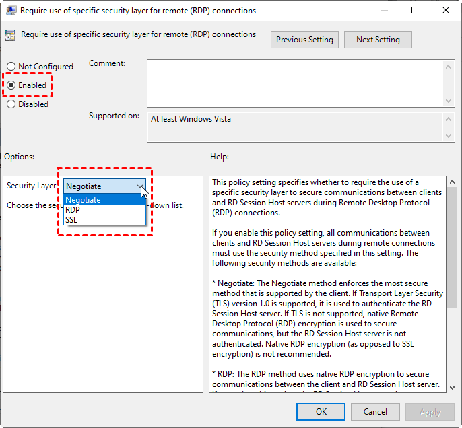462x428 pixels.
Task: Confirm with the OK button
Action: [x=321, y=412]
